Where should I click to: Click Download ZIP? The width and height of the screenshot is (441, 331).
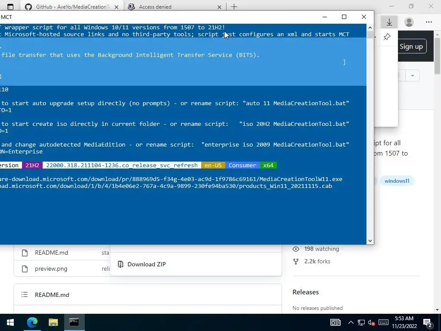[x=146, y=264]
